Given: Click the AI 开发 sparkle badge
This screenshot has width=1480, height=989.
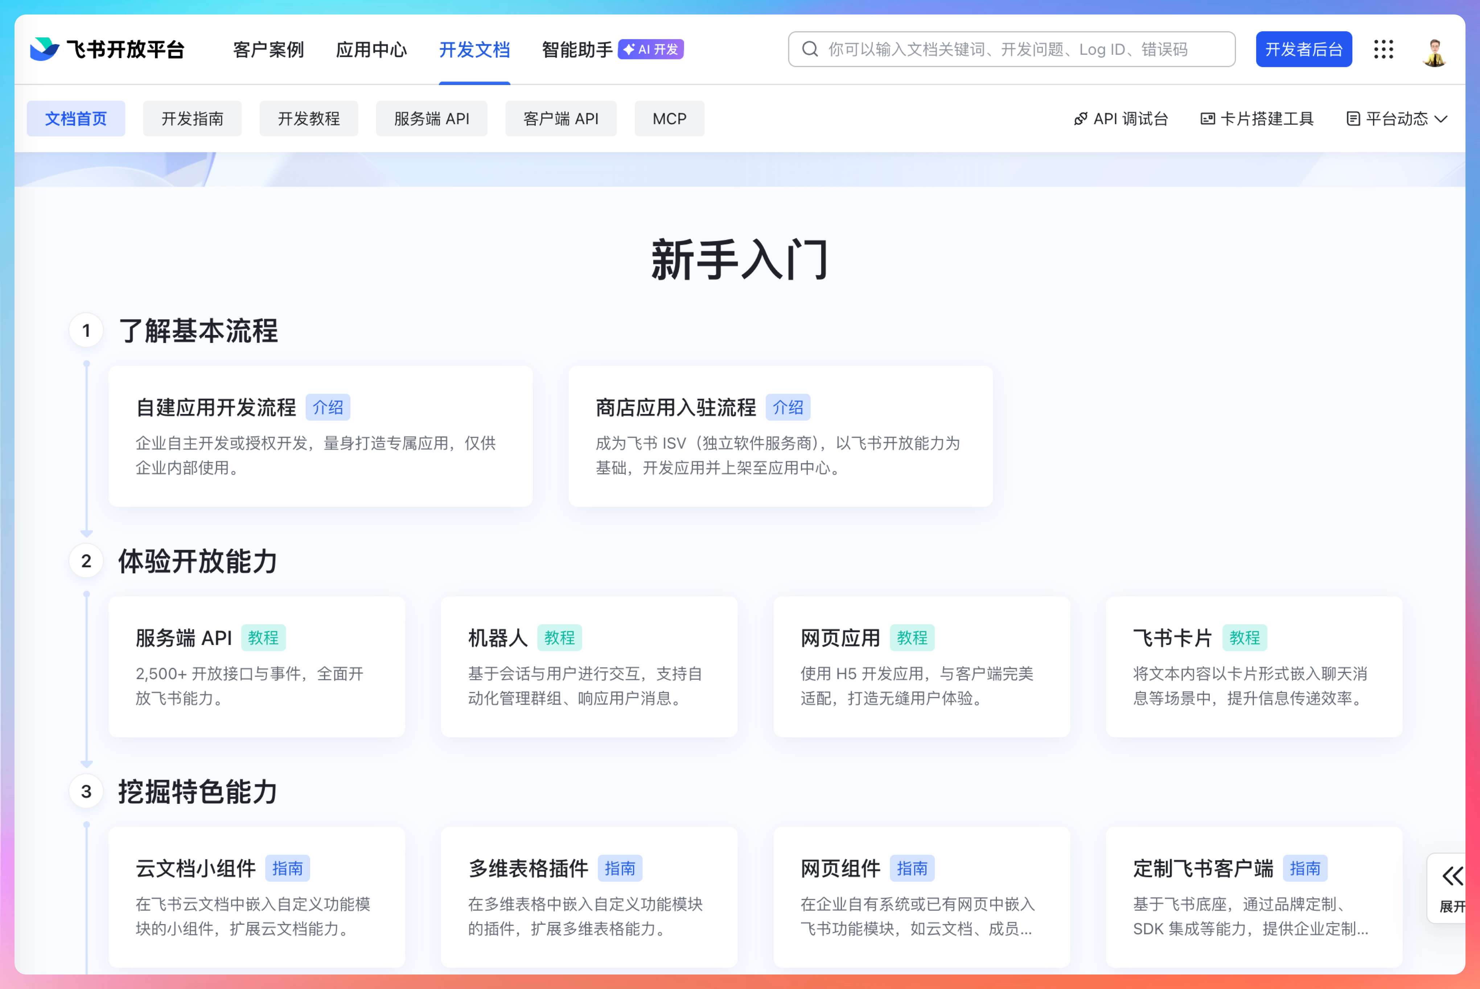Looking at the screenshot, I should [x=651, y=49].
